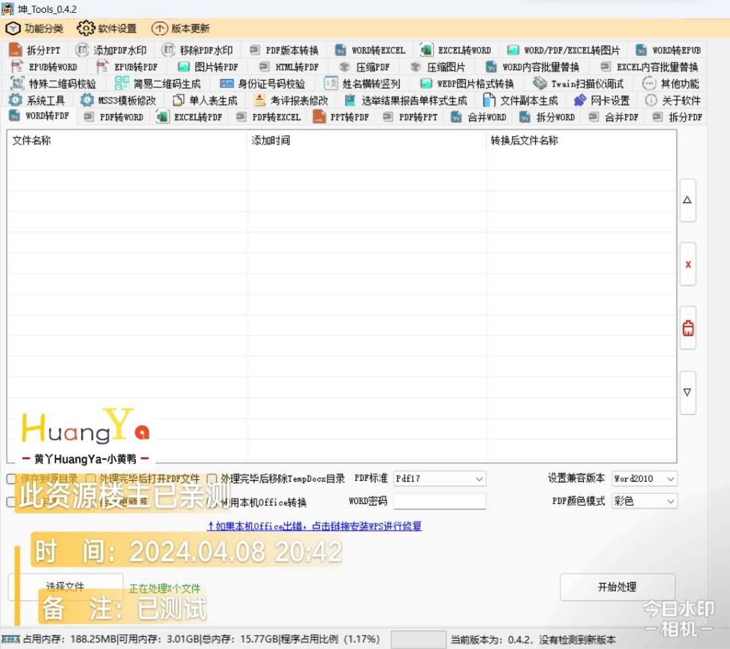Tick 处理完毕后移除TempDocx目录 checkbox

coord(212,479)
